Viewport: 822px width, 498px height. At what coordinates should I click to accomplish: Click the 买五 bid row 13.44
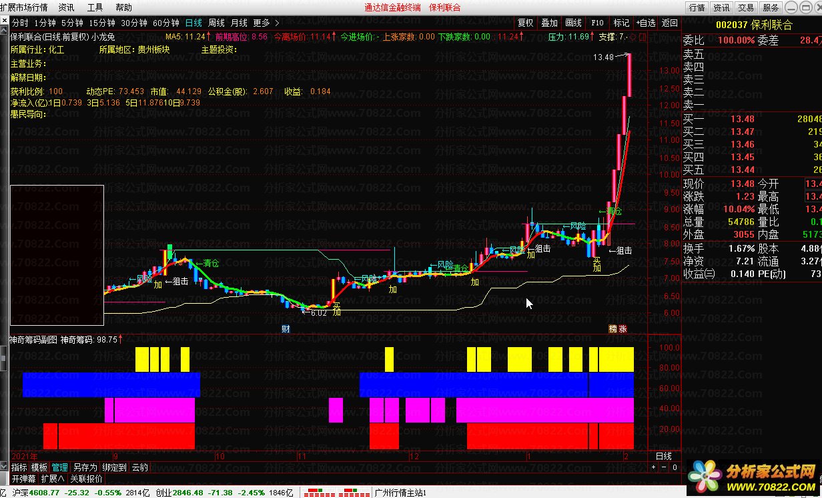(752, 170)
